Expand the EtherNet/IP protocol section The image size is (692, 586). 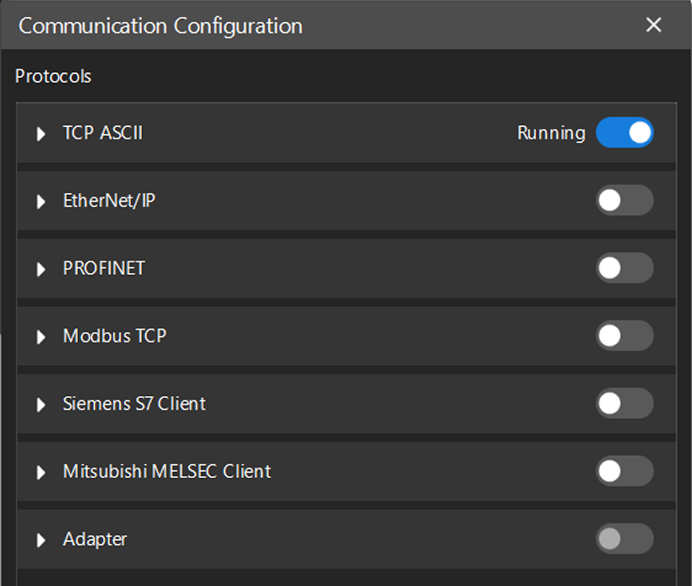click(x=41, y=201)
